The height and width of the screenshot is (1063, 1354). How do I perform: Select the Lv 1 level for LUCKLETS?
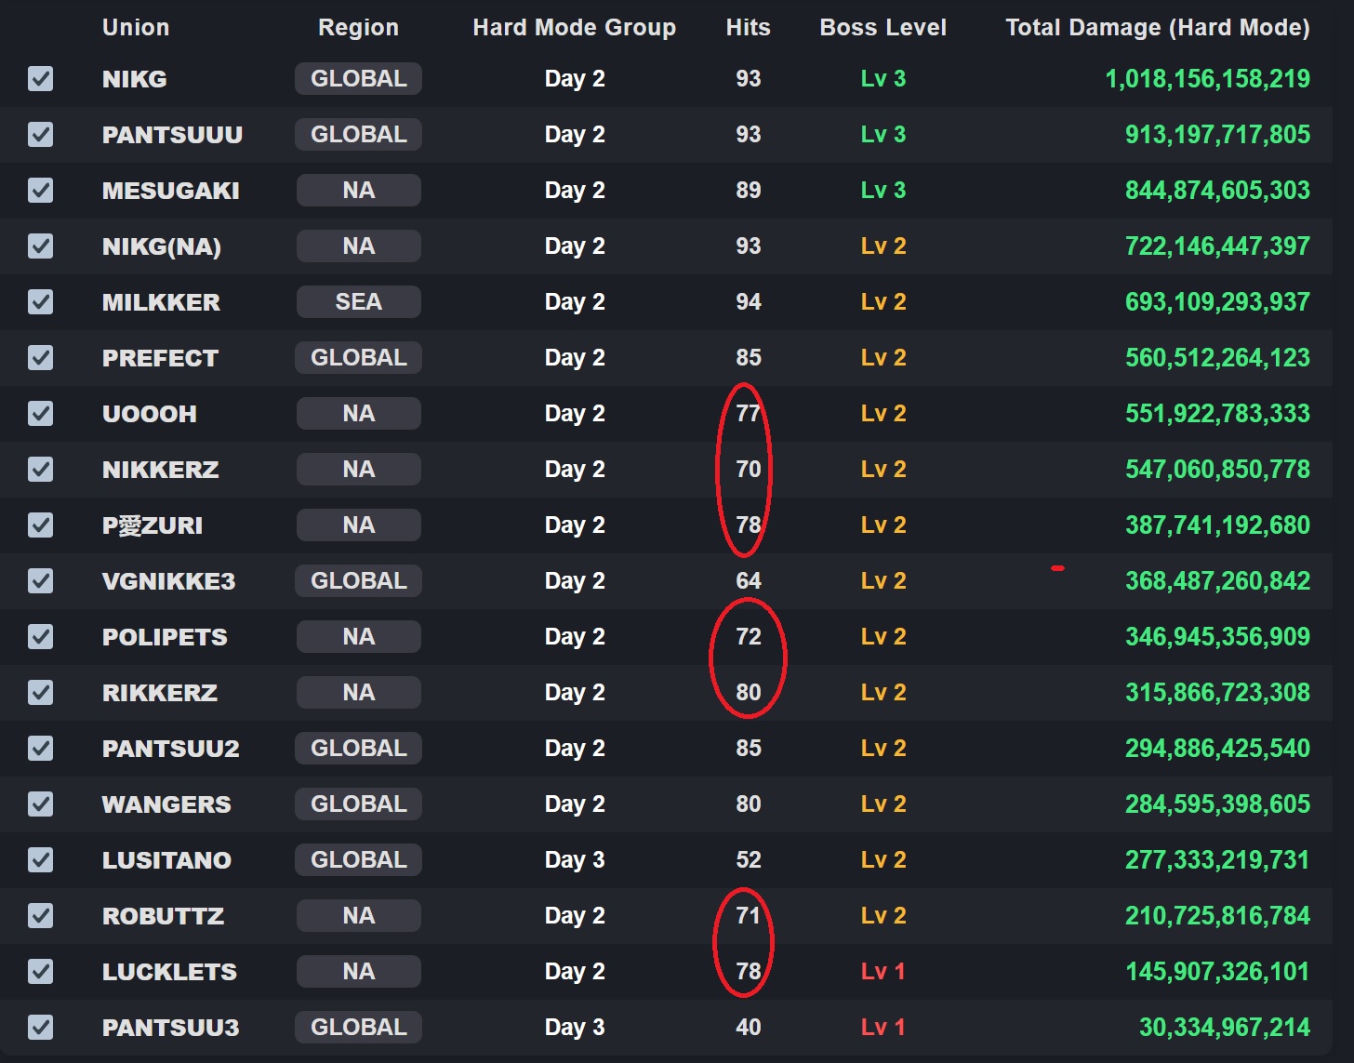tap(883, 972)
